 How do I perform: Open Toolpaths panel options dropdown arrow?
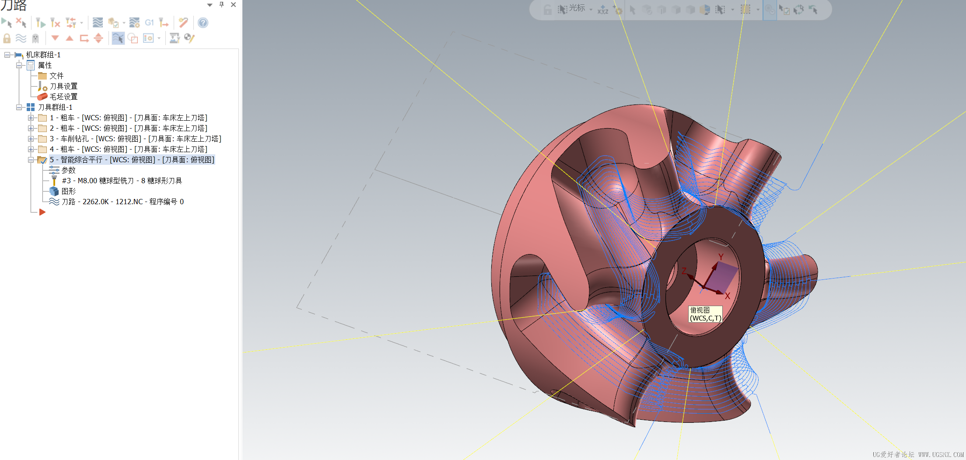[x=210, y=5]
